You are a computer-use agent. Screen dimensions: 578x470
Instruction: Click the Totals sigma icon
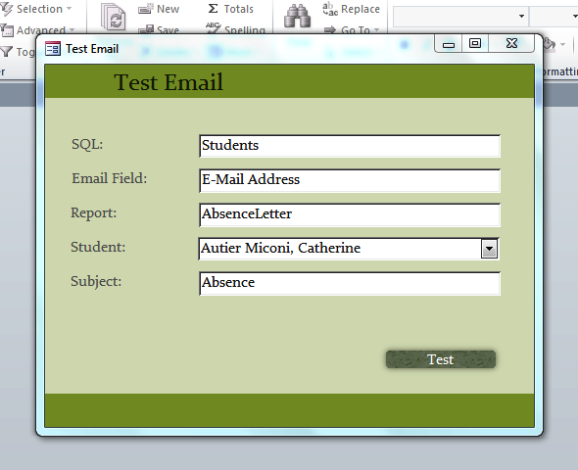213,9
